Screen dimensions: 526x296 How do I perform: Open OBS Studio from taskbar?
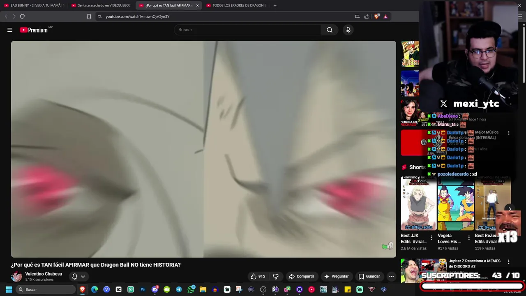(263, 289)
